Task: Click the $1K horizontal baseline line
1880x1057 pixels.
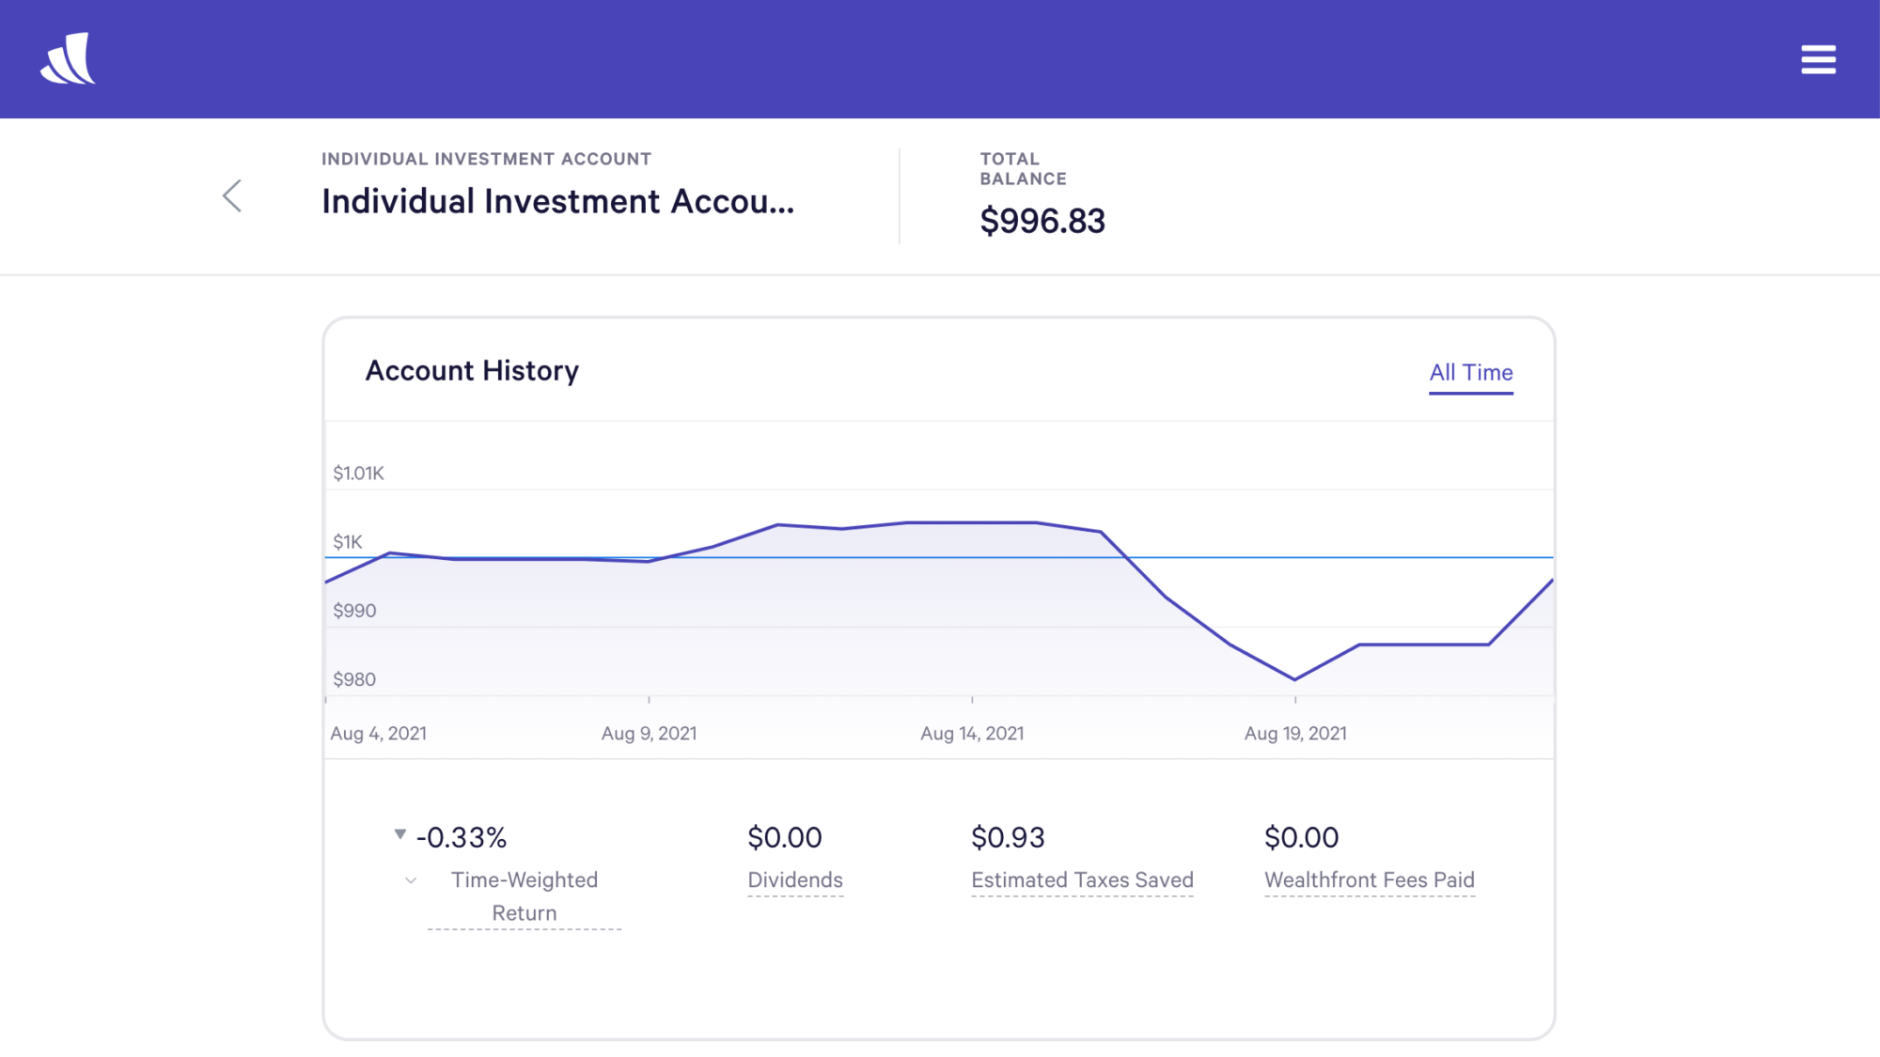Action: pyautogui.click(x=1316, y=557)
